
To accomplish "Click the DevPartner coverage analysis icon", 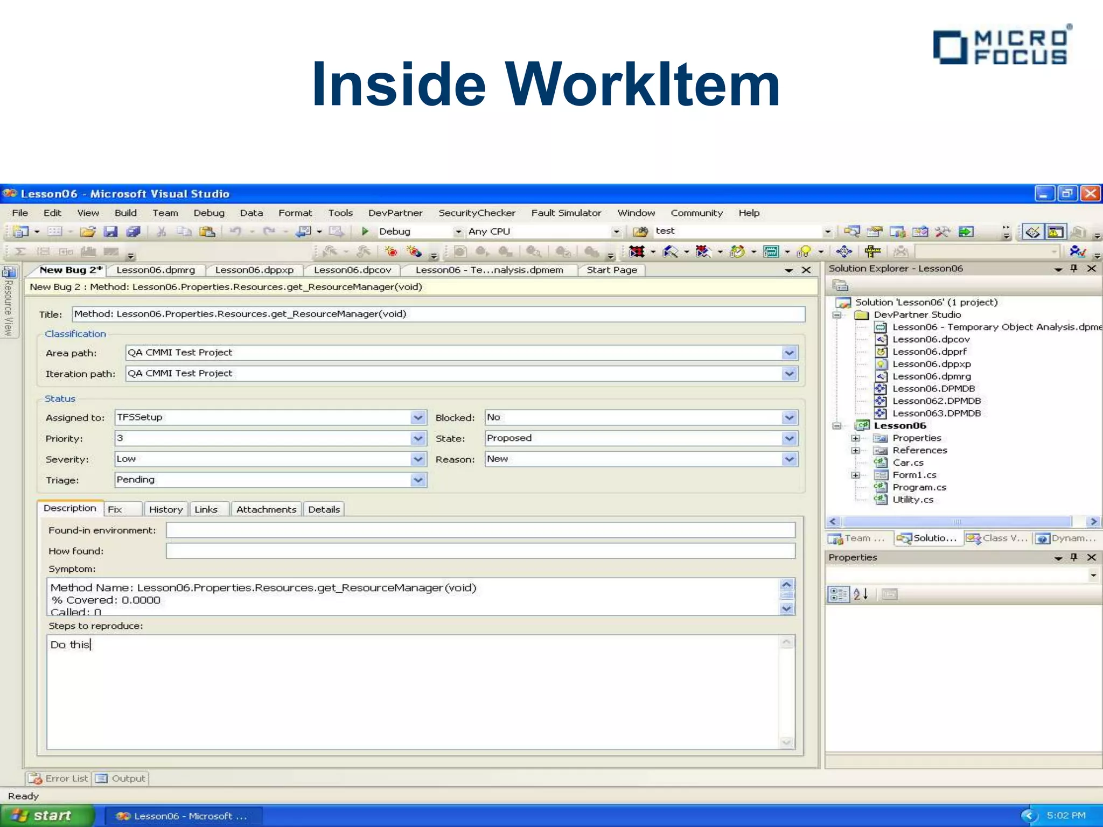I will click(670, 251).
